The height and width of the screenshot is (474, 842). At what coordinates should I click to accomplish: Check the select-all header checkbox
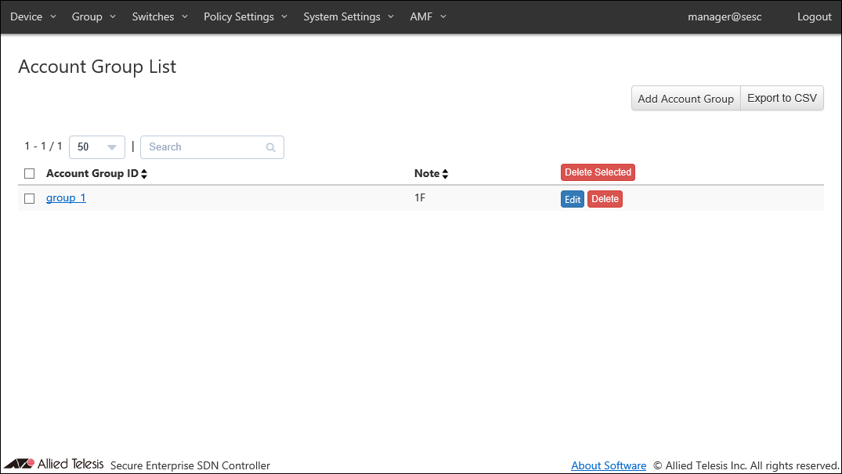pyautogui.click(x=30, y=174)
